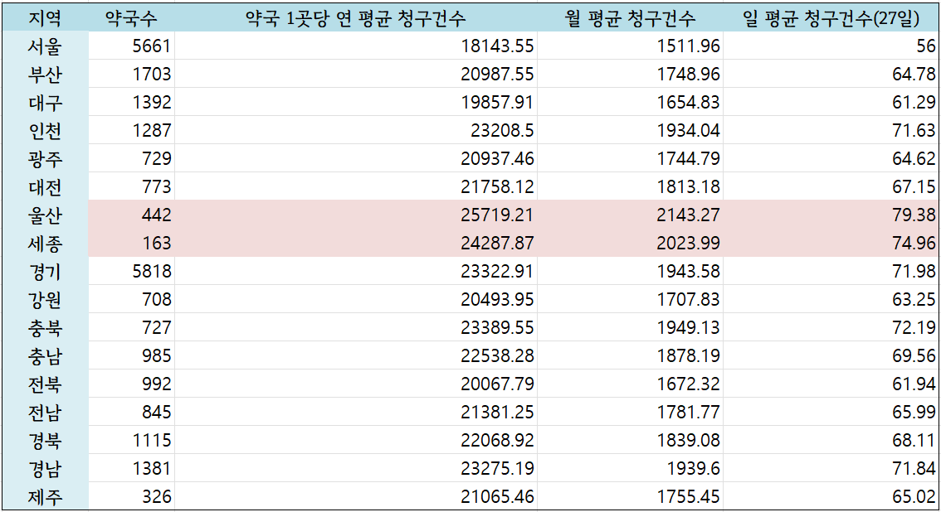Select the 약국수 header cell
941x512 pixels.
131,18
